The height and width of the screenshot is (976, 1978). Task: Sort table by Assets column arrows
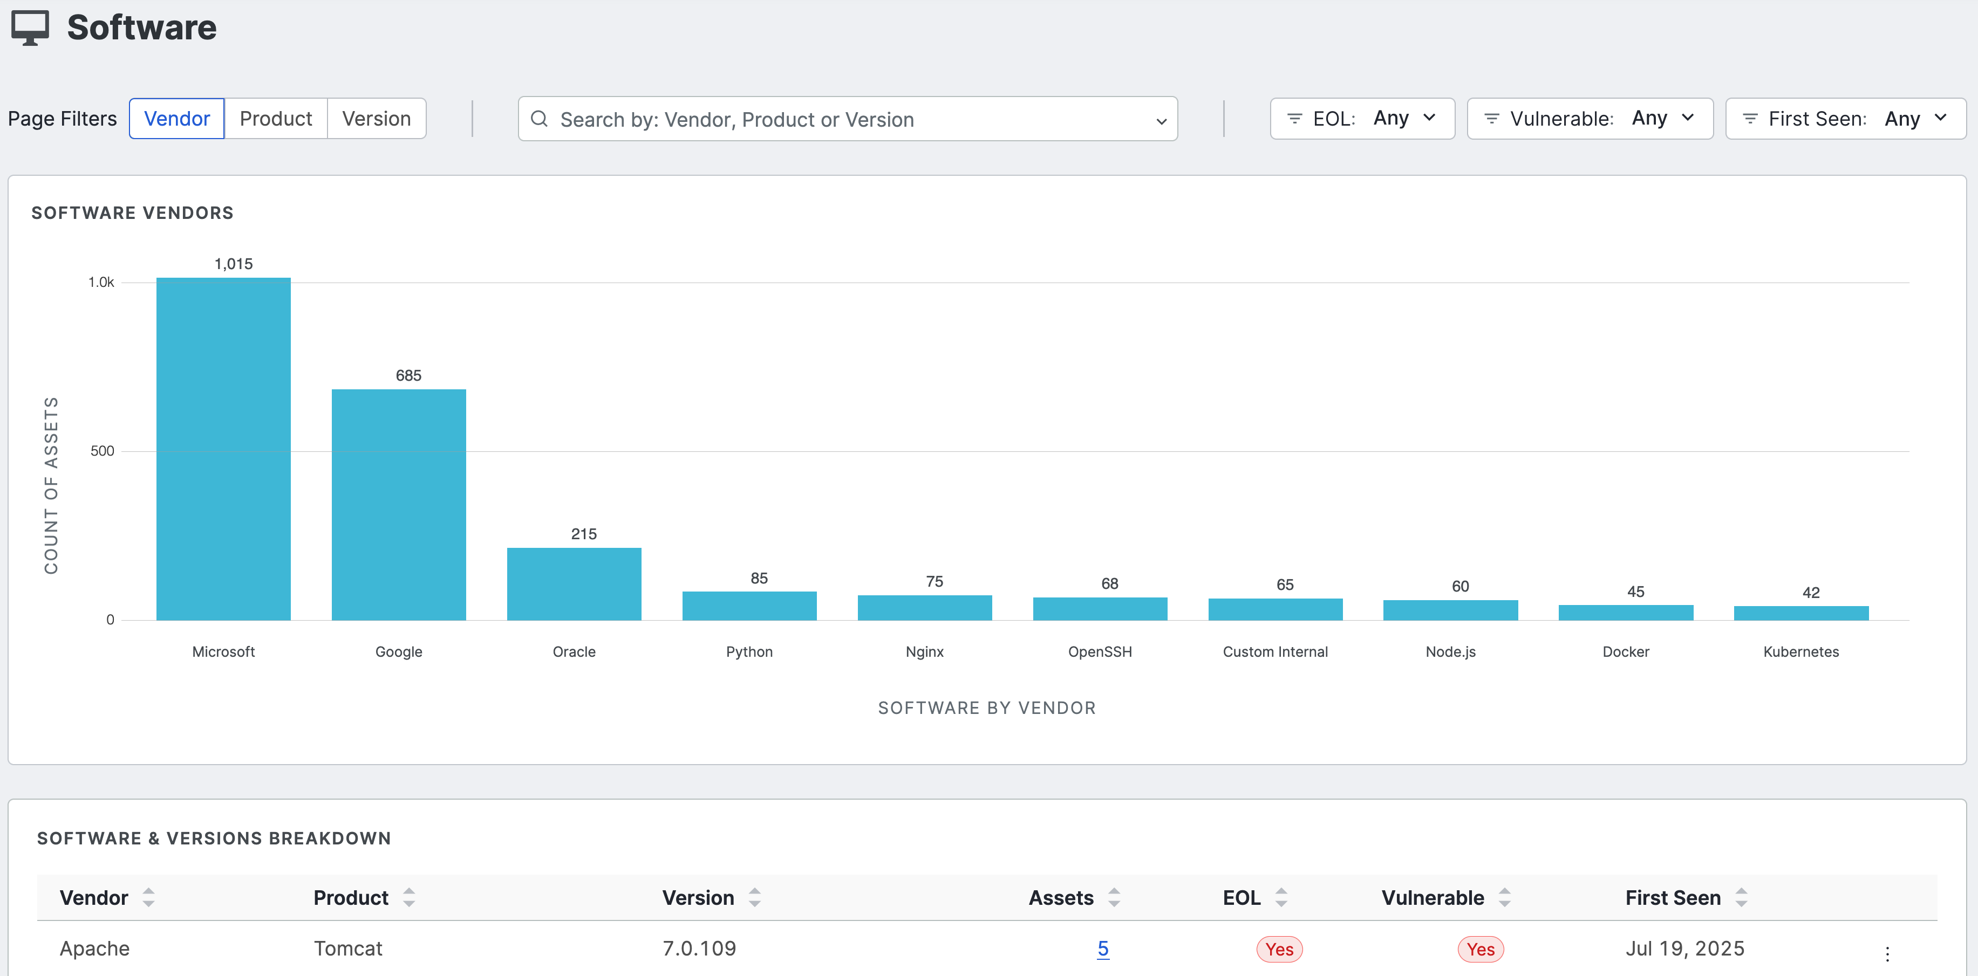pyautogui.click(x=1114, y=897)
